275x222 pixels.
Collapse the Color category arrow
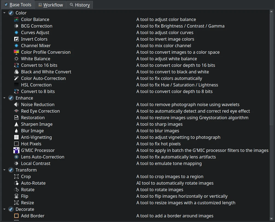point(4,13)
